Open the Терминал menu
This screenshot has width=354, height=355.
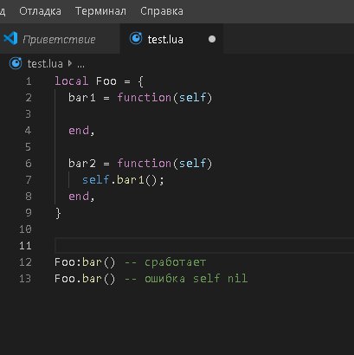[x=100, y=11]
